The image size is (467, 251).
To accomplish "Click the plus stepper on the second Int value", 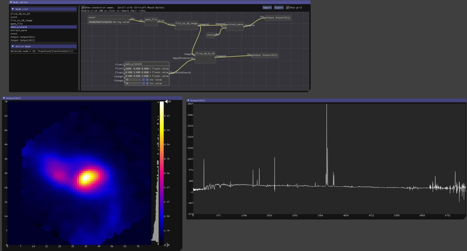I will click(x=147, y=83).
